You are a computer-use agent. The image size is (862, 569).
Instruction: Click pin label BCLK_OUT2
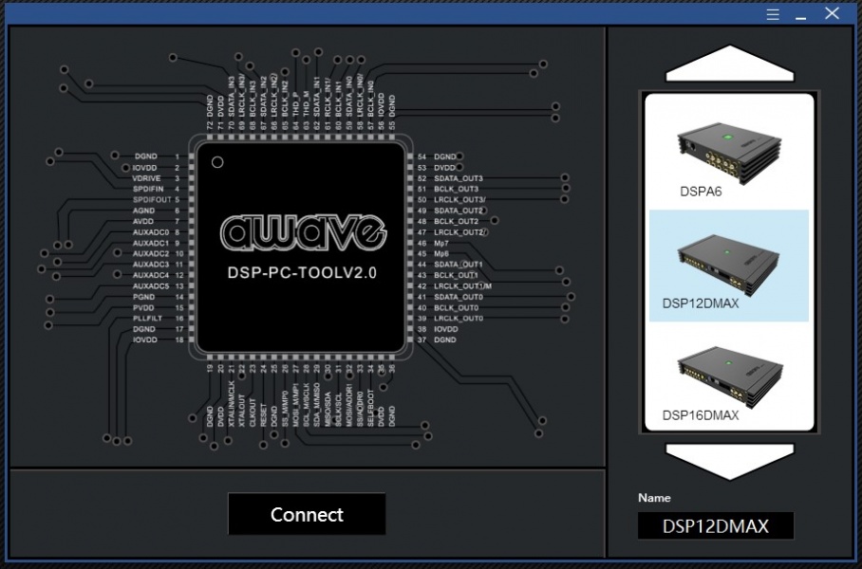pyautogui.click(x=457, y=221)
